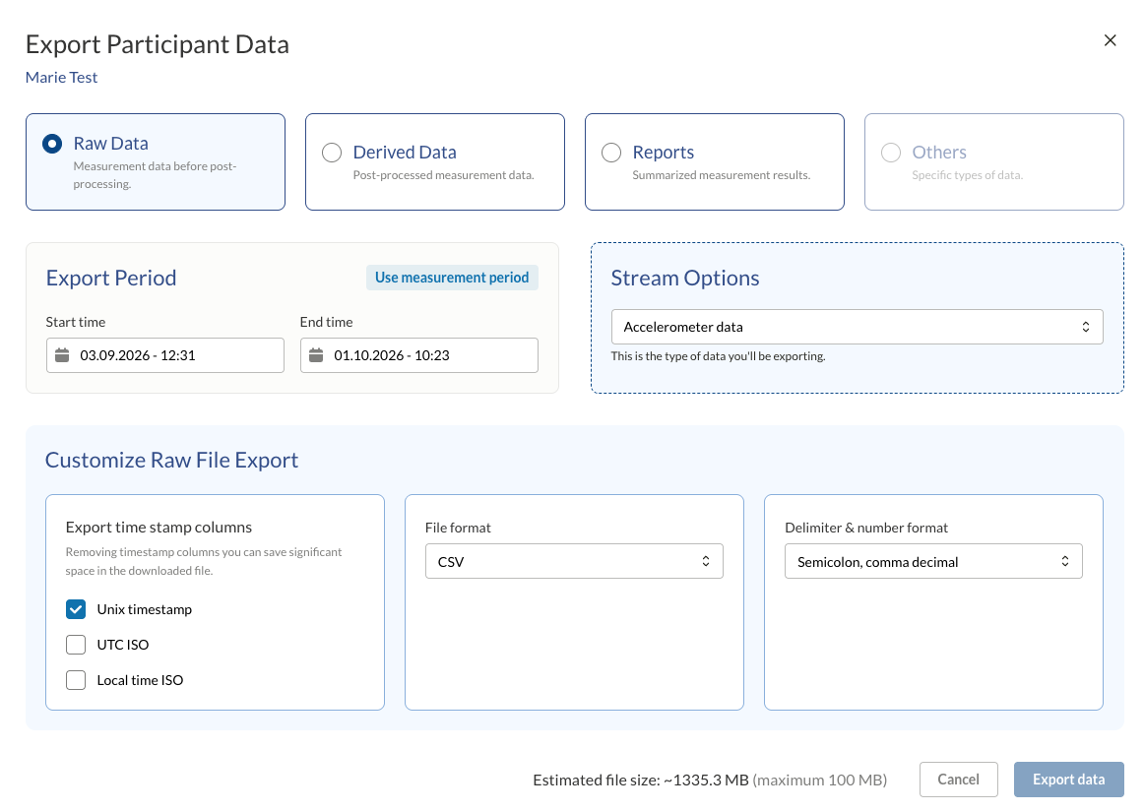This screenshot has height=812, width=1144.
Task: Select the Derived Data radio option
Action: click(x=332, y=153)
